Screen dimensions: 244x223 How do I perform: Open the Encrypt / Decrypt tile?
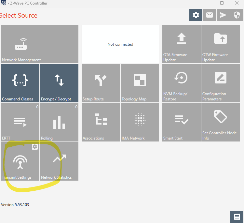tap(59, 83)
